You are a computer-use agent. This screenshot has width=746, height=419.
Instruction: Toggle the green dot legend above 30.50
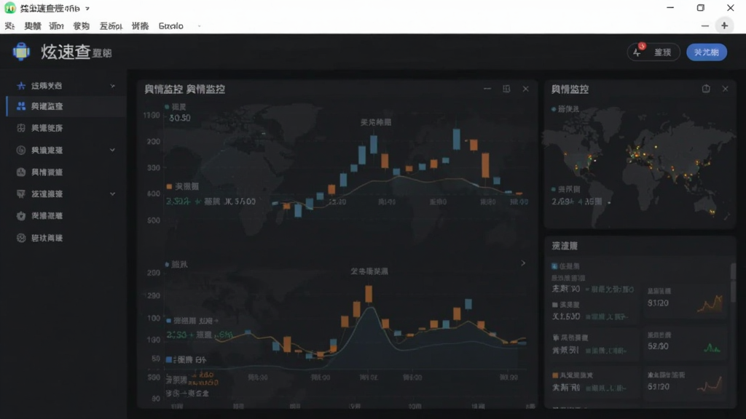167,107
